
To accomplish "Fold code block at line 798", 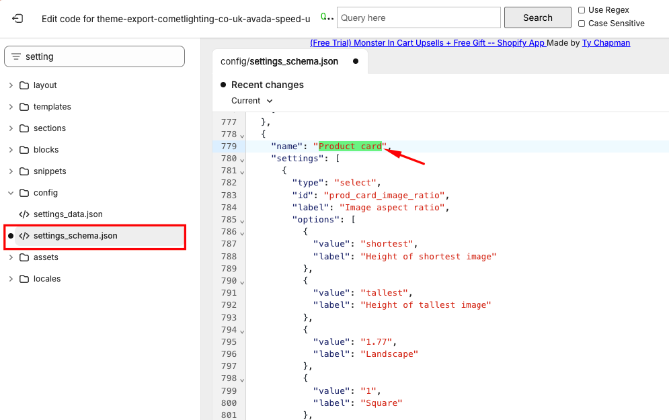I will coord(242,380).
